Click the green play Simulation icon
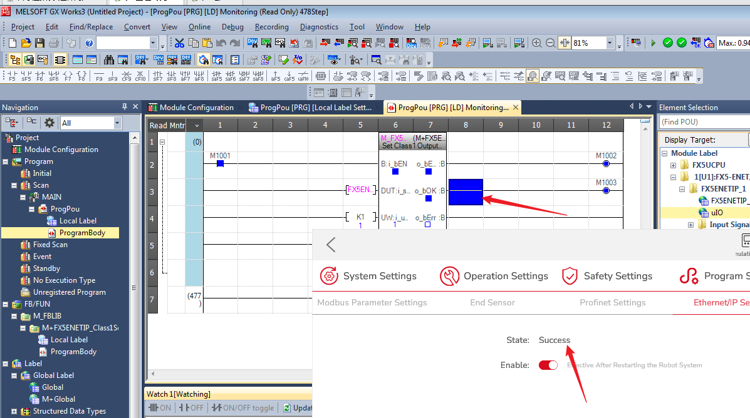 (x=654, y=43)
